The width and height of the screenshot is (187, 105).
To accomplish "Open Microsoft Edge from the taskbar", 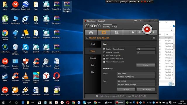I will point(23,102).
